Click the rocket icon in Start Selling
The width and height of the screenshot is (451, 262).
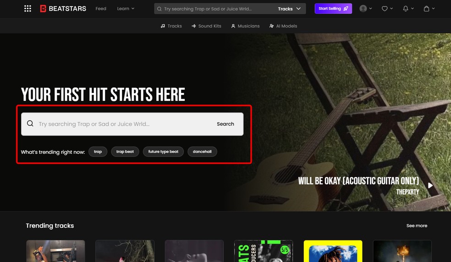point(346,9)
